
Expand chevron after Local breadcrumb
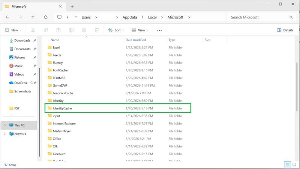pyautogui.click(x=162, y=17)
